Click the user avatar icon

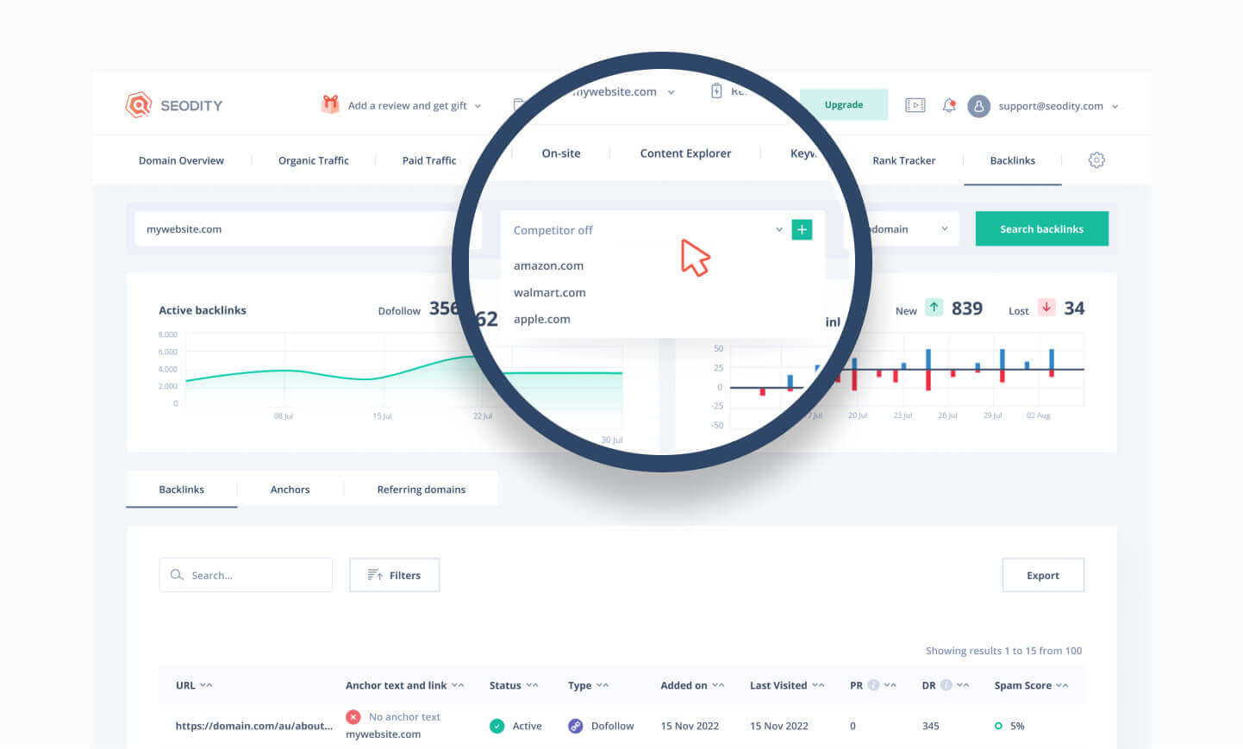click(978, 106)
